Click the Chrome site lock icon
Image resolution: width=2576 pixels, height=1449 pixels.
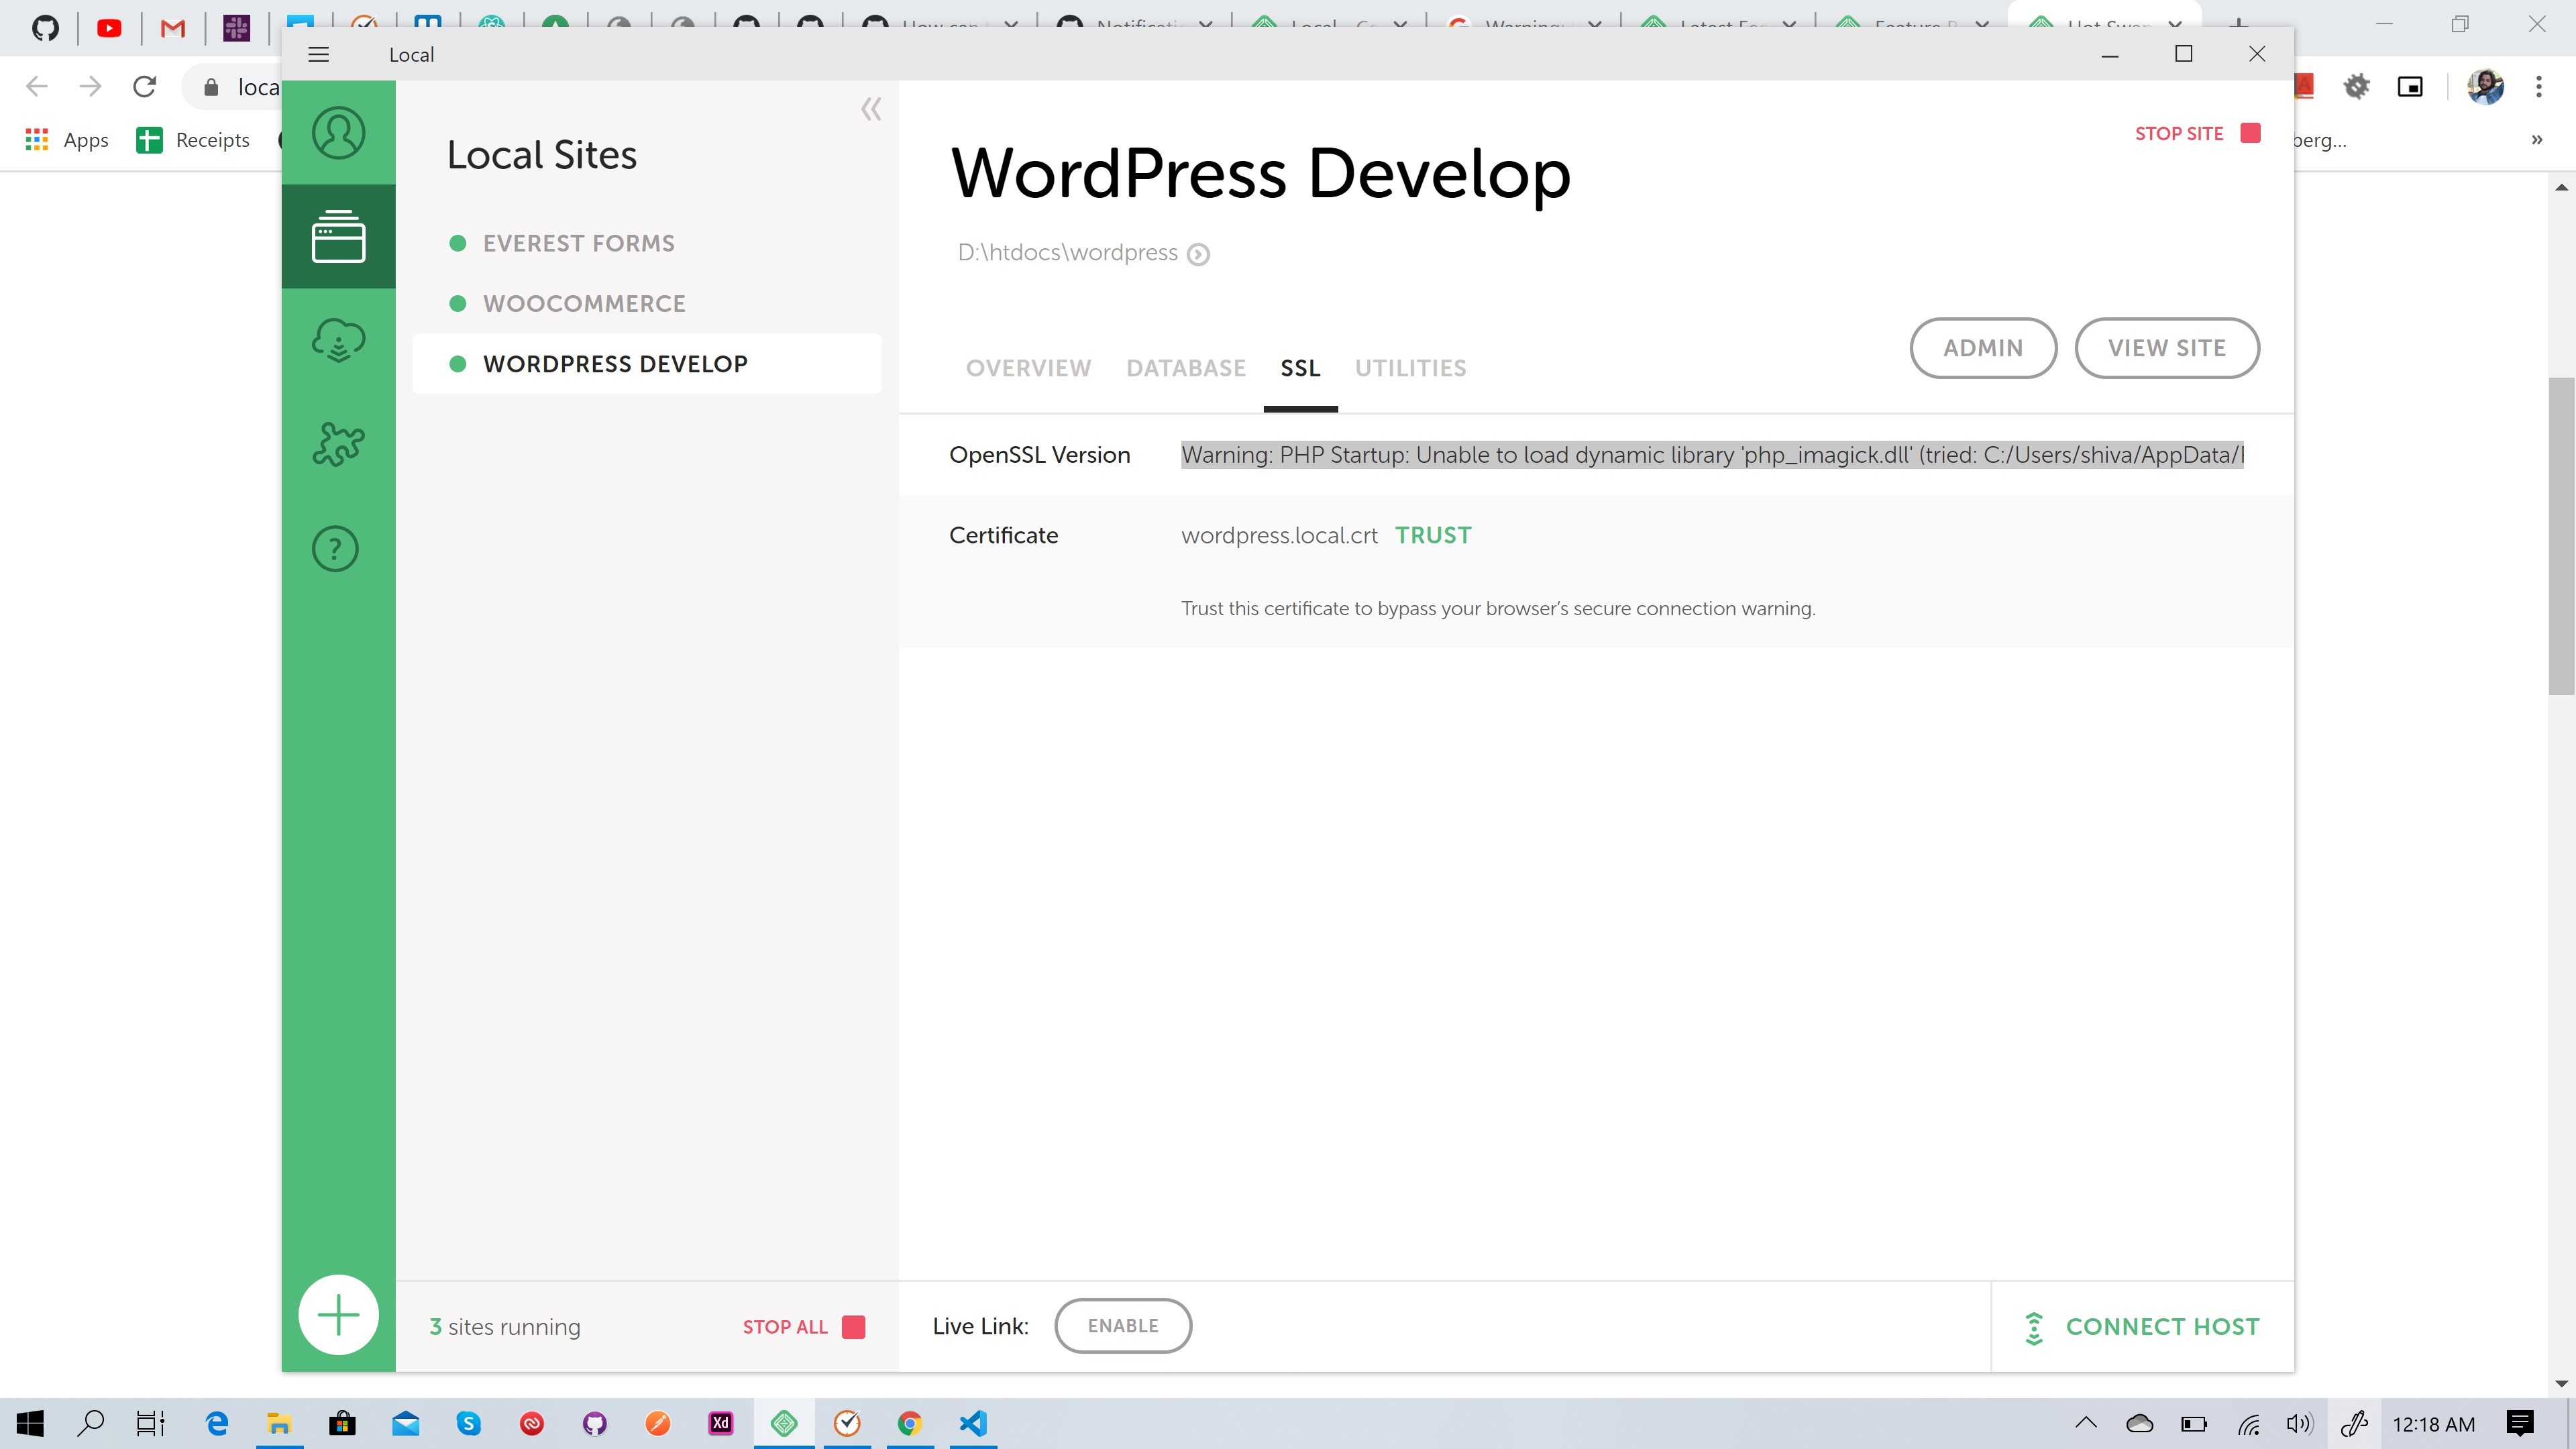pyautogui.click(x=211, y=88)
